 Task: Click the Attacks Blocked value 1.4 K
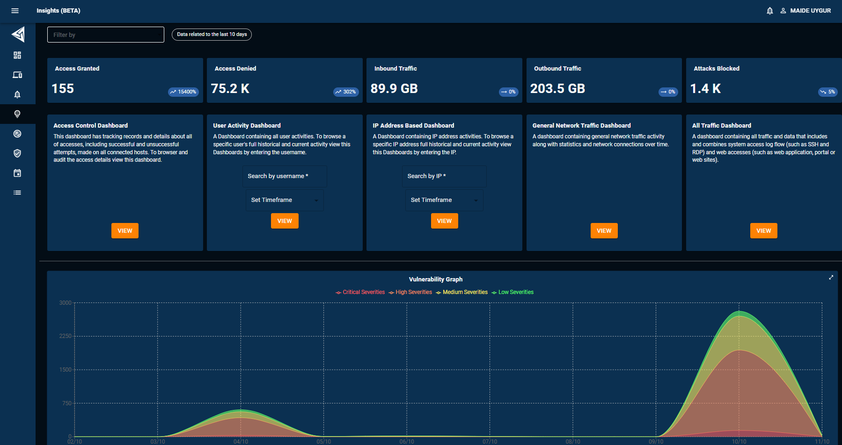tap(705, 89)
